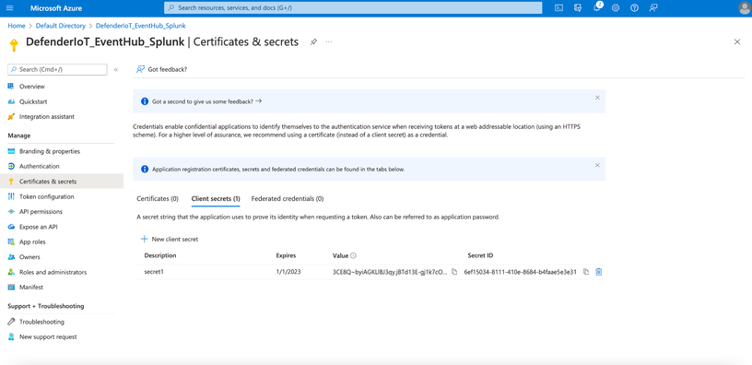Dismiss the feedback banner

point(597,98)
